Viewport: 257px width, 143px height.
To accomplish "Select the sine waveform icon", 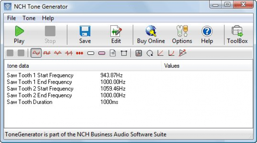I will pyautogui.click(x=36, y=53).
